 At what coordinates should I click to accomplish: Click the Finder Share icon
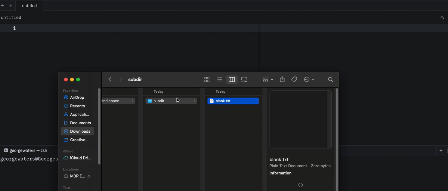tap(282, 79)
